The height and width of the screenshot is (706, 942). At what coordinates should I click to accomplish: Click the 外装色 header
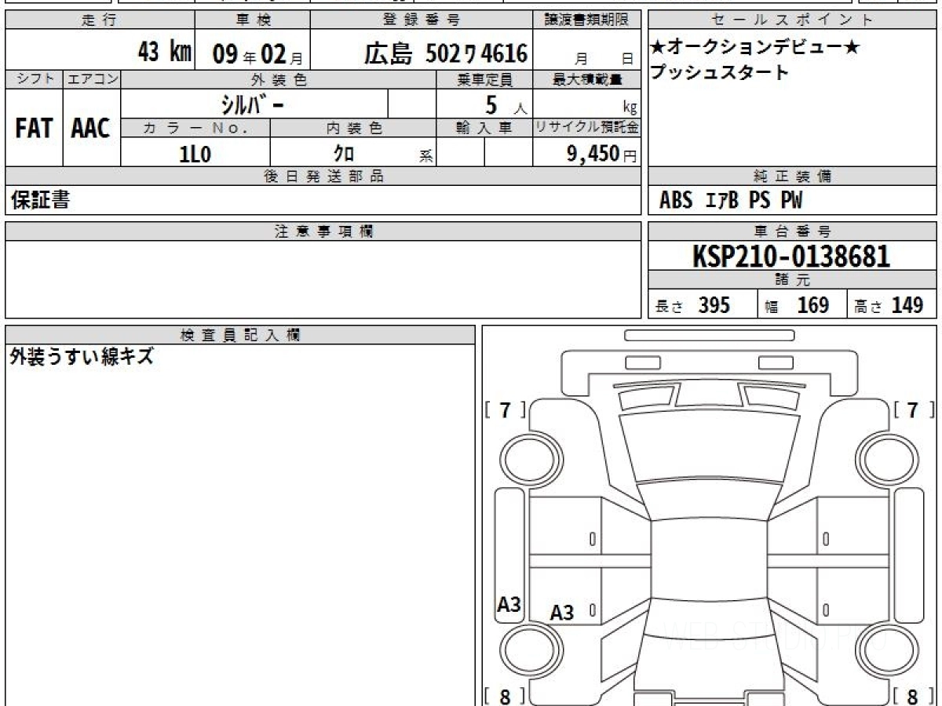point(279,79)
